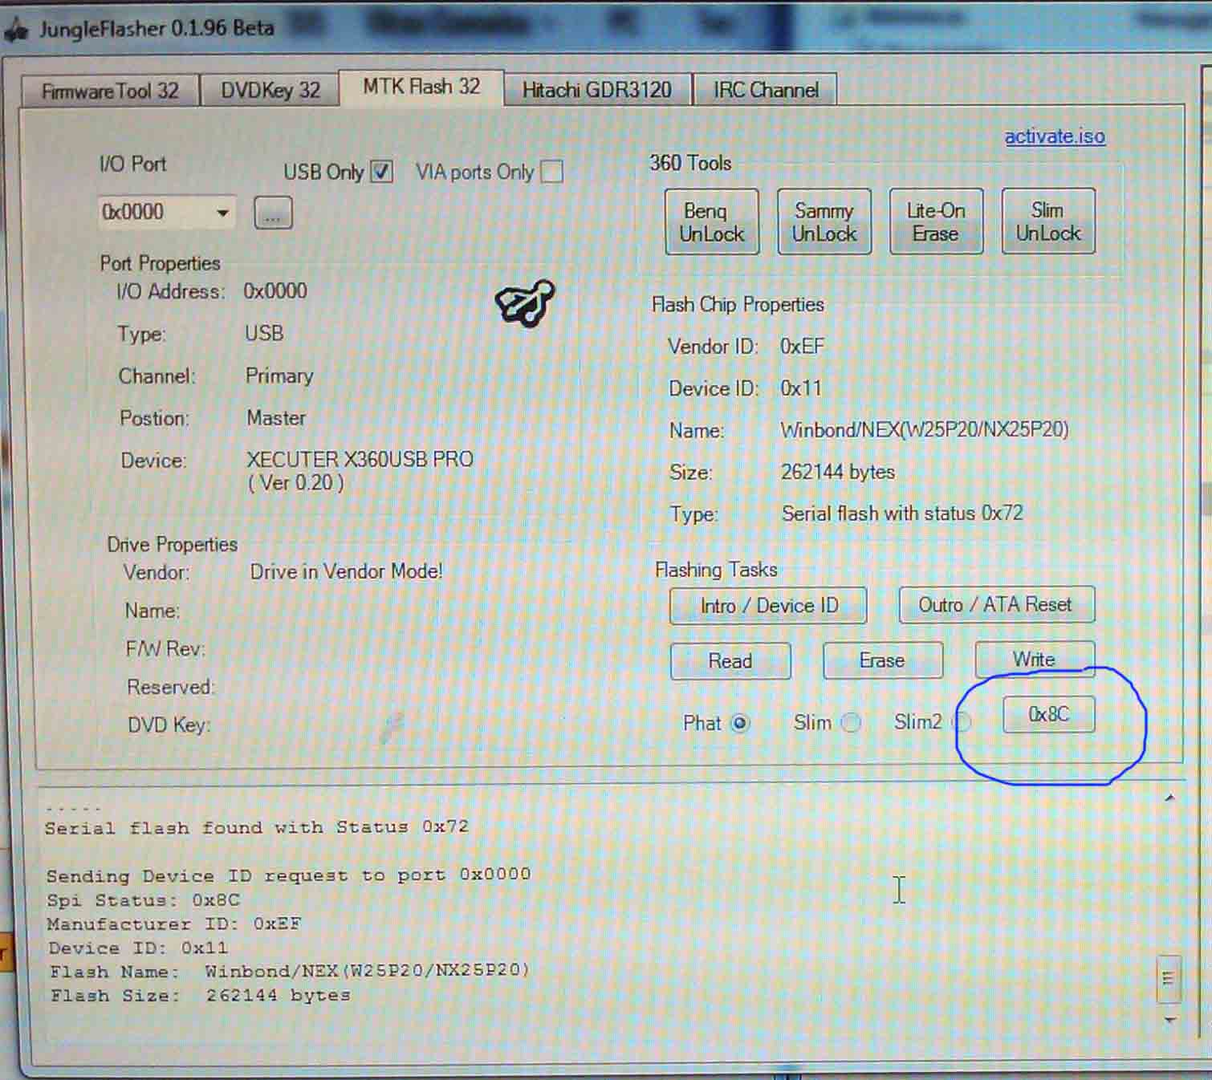
Task: Click the log line 'Flash Size: 262144 bytes'
Action: 201,996
